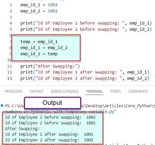Click the blue terminal prompt dot indicator
The height and width of the screenshot is (145, 155).
click(2, 105)
